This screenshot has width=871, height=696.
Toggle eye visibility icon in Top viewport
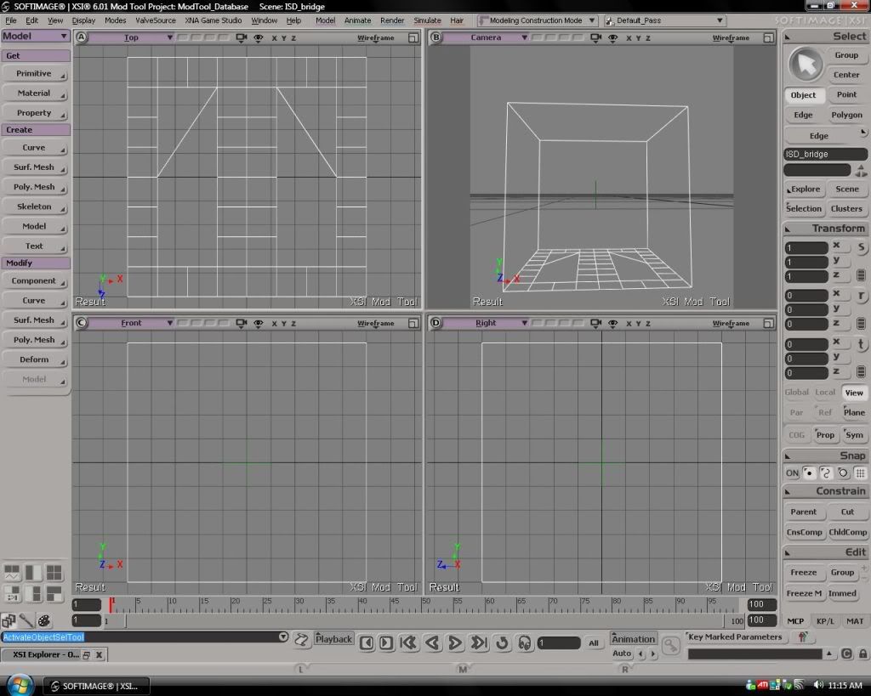(259, 37)
